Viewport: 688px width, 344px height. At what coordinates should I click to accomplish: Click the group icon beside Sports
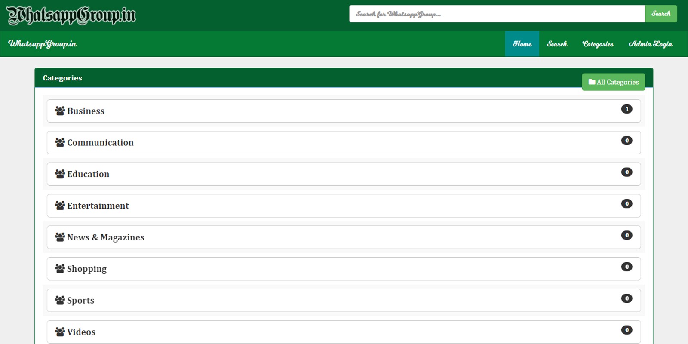tap(60, 300)
